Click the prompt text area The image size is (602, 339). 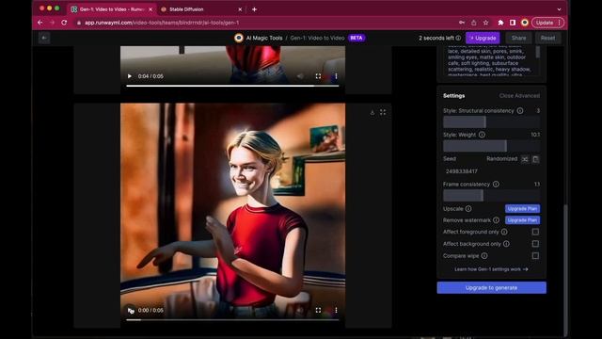tap(489, 60)
